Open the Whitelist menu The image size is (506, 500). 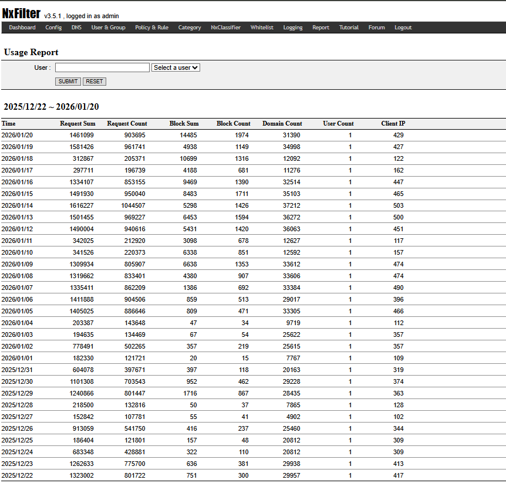click(x=262, y=28)
